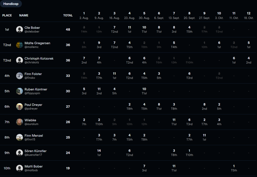This screenshot has height=177, width=257.
Task: Click Ruben Kantner's avatar thumbnail
Action: [x=20, y=91]
